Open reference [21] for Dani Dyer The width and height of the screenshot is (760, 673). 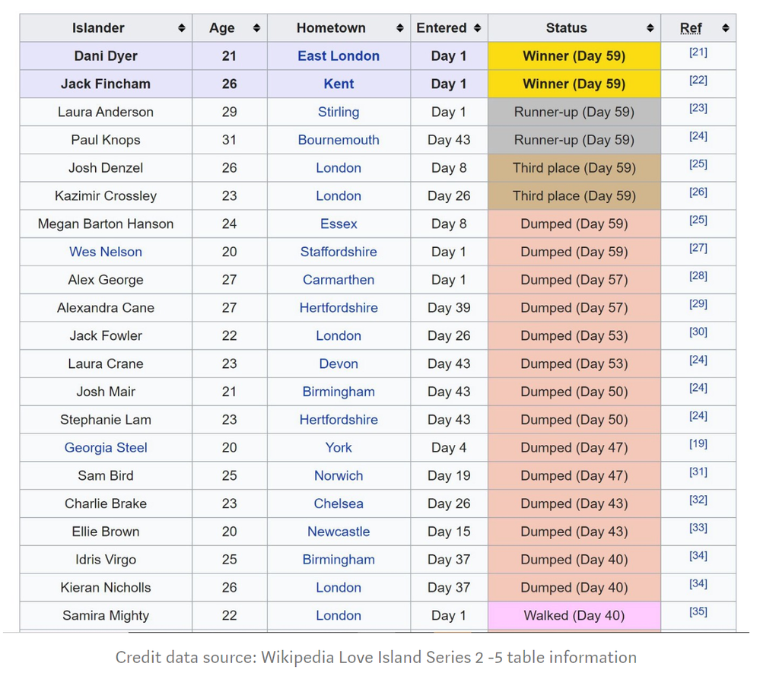click(698, 52)
